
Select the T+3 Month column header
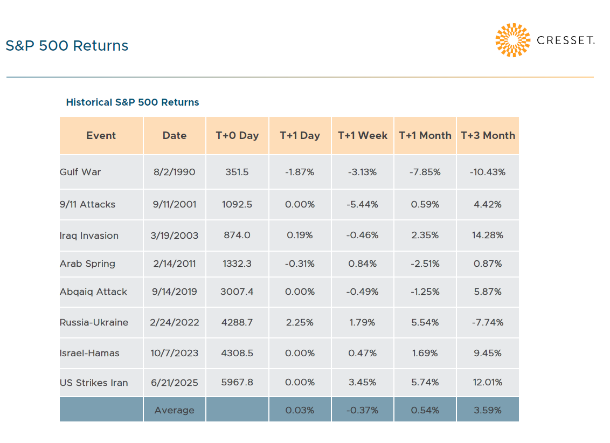point(488,136)
